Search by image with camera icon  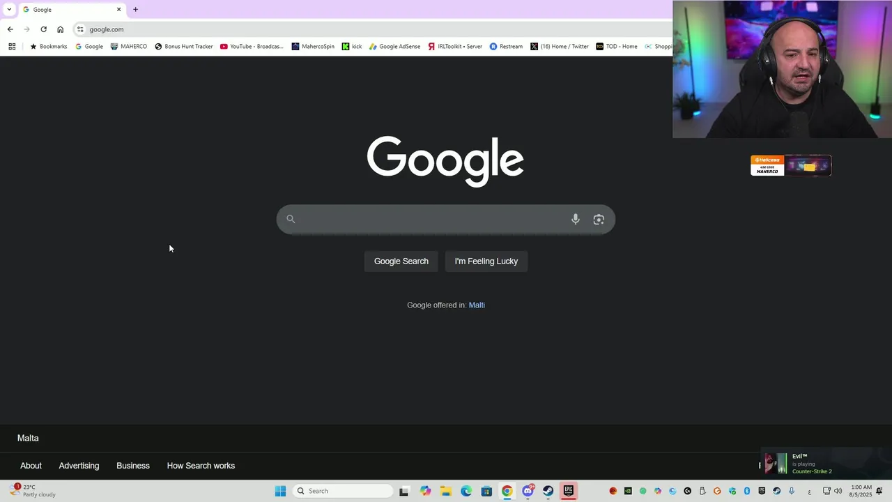599,220
